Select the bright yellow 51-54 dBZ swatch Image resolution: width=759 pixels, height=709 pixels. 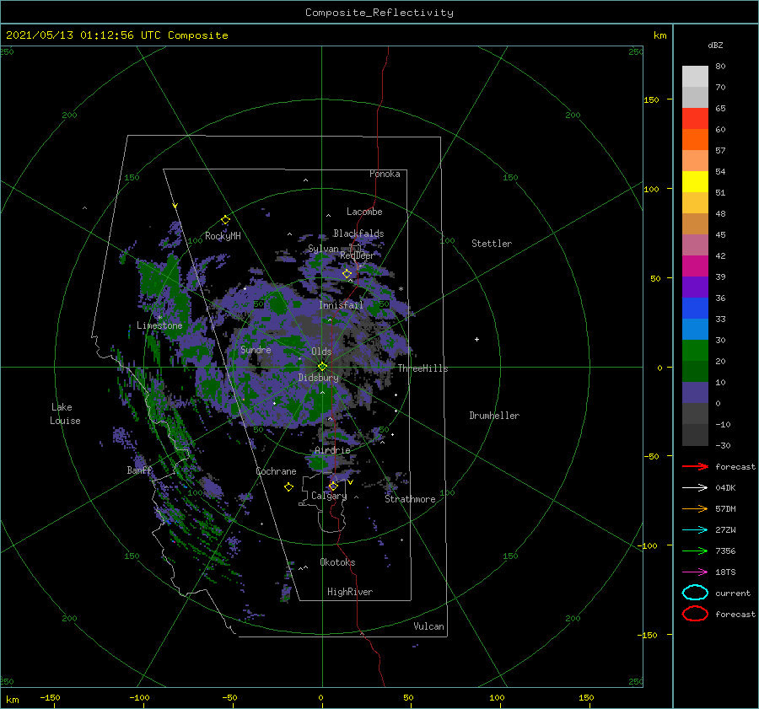pos(695,181)
